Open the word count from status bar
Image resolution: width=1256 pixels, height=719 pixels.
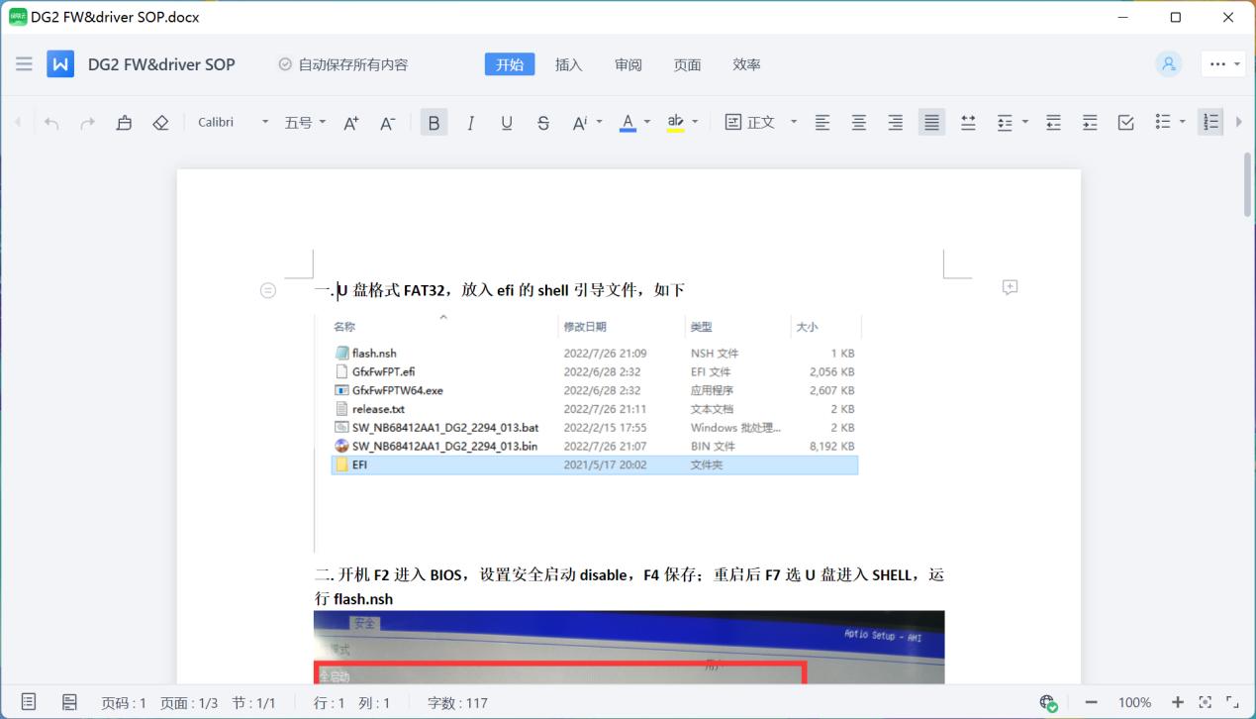click(x=457, y=702)
